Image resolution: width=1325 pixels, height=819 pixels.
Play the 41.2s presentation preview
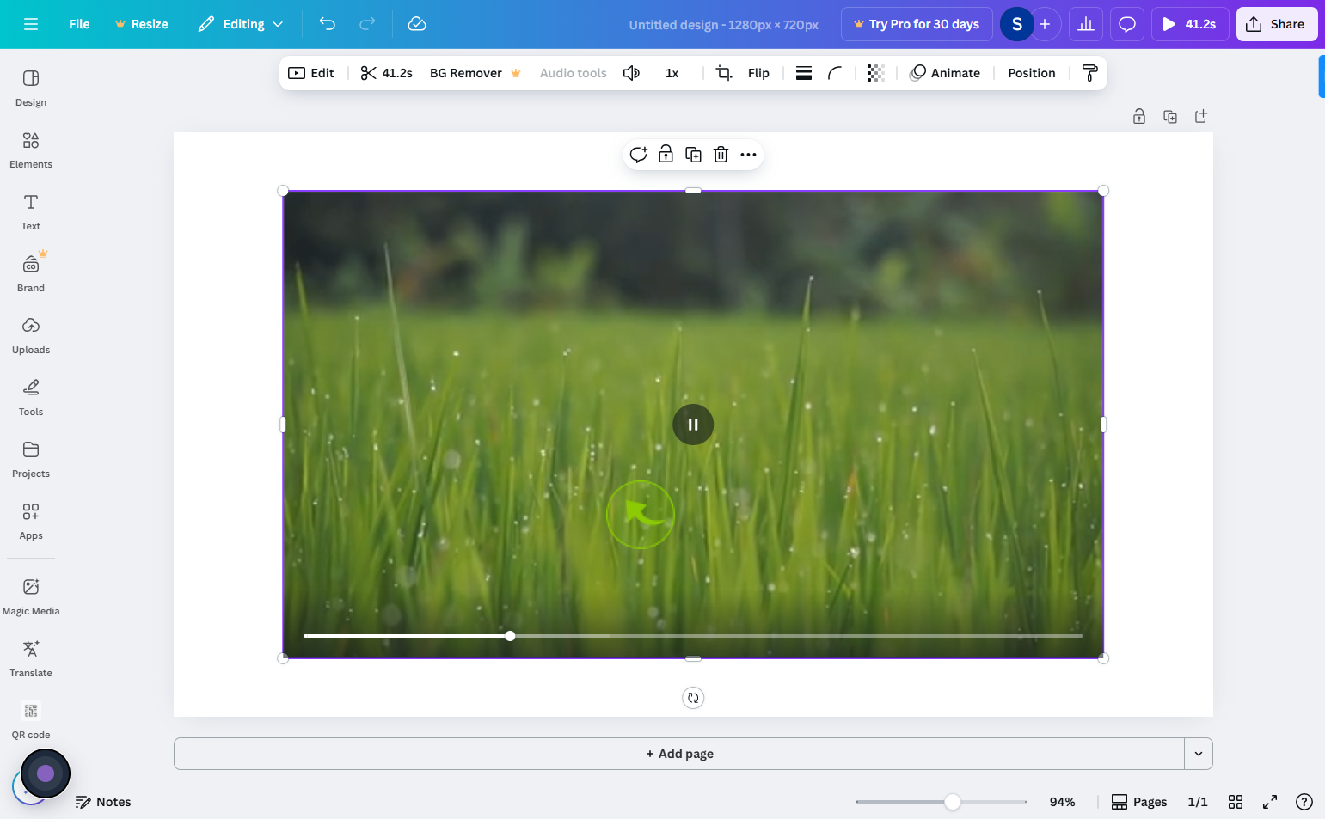pos(1190,24)
